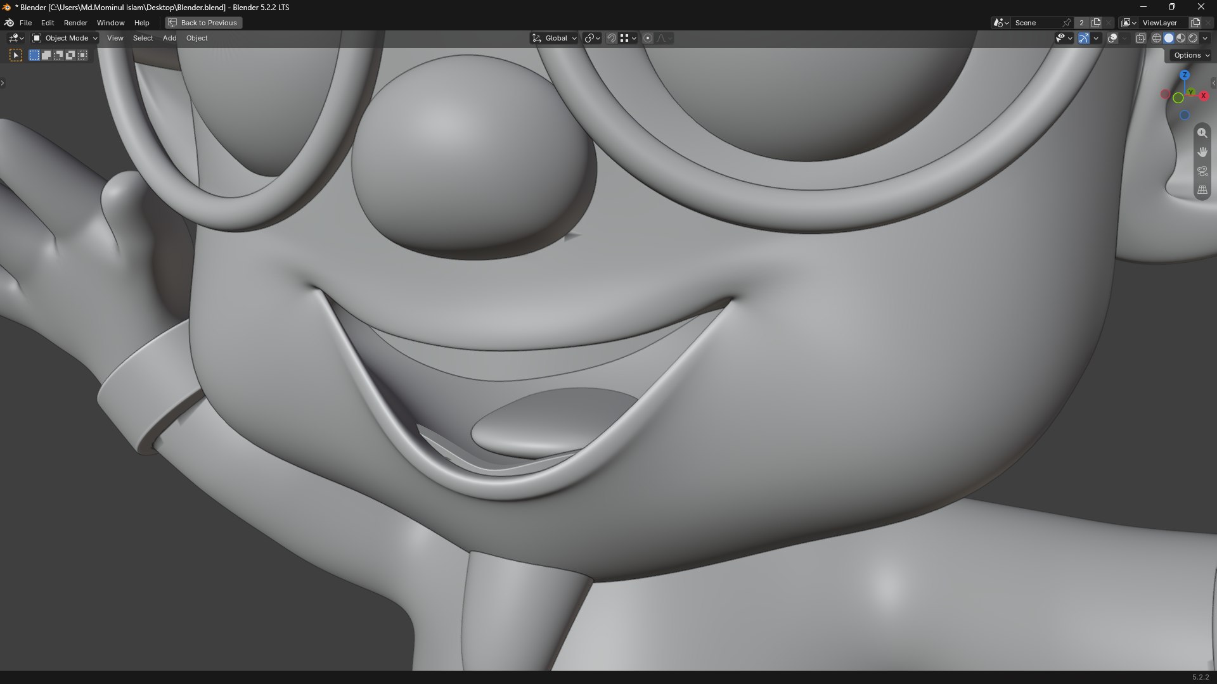Toggle show gizmo button
The image size is (1217, 684).
coord(1084,38)
